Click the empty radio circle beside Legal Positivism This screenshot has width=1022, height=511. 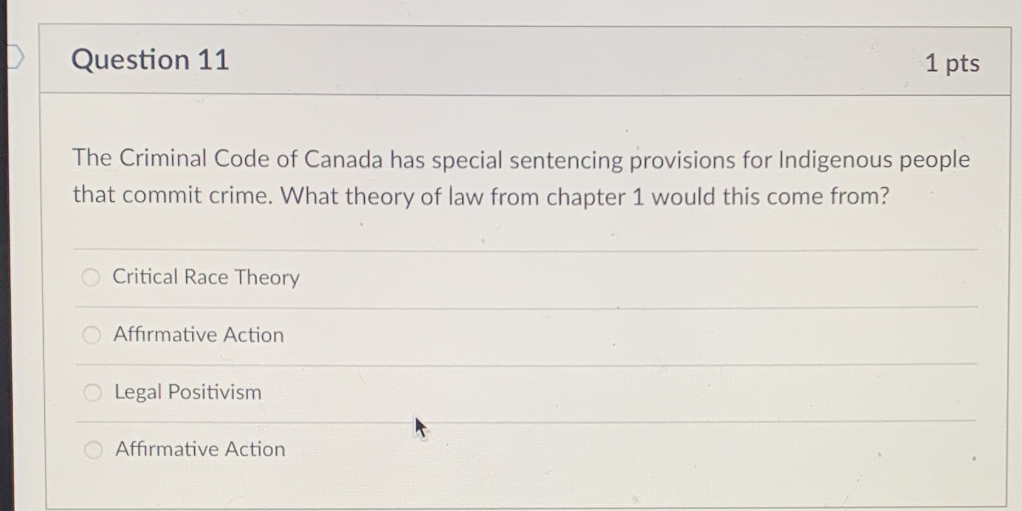pos(92,393)
